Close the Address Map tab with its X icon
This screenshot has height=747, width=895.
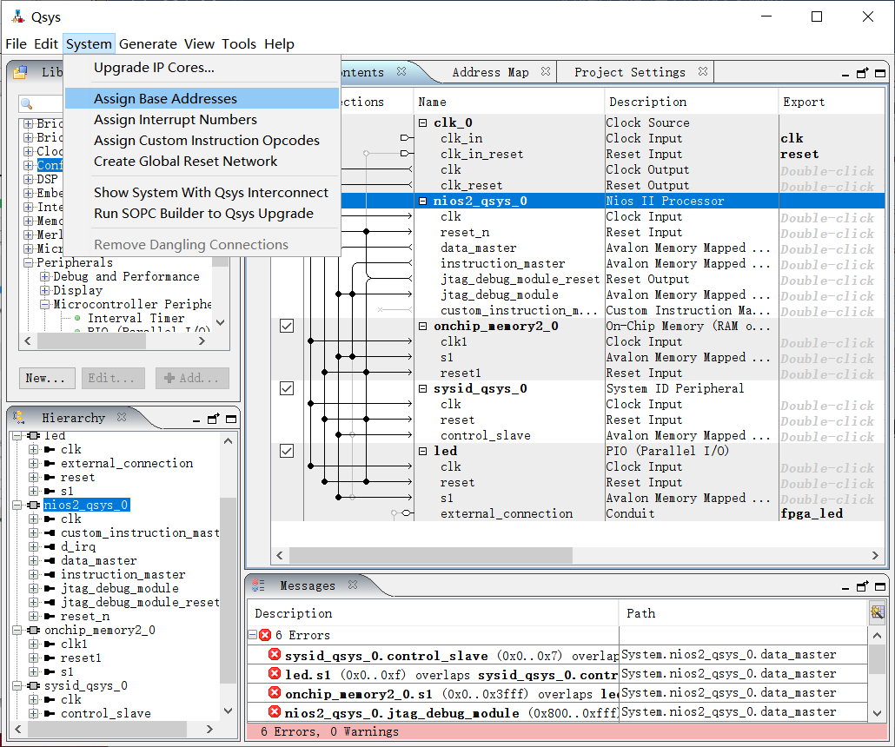546,72
